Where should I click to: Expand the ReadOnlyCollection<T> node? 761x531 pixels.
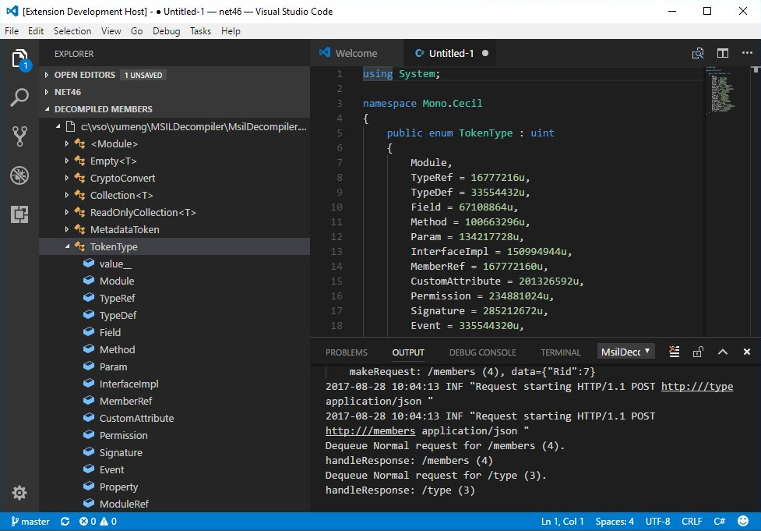tap(67, 212)
